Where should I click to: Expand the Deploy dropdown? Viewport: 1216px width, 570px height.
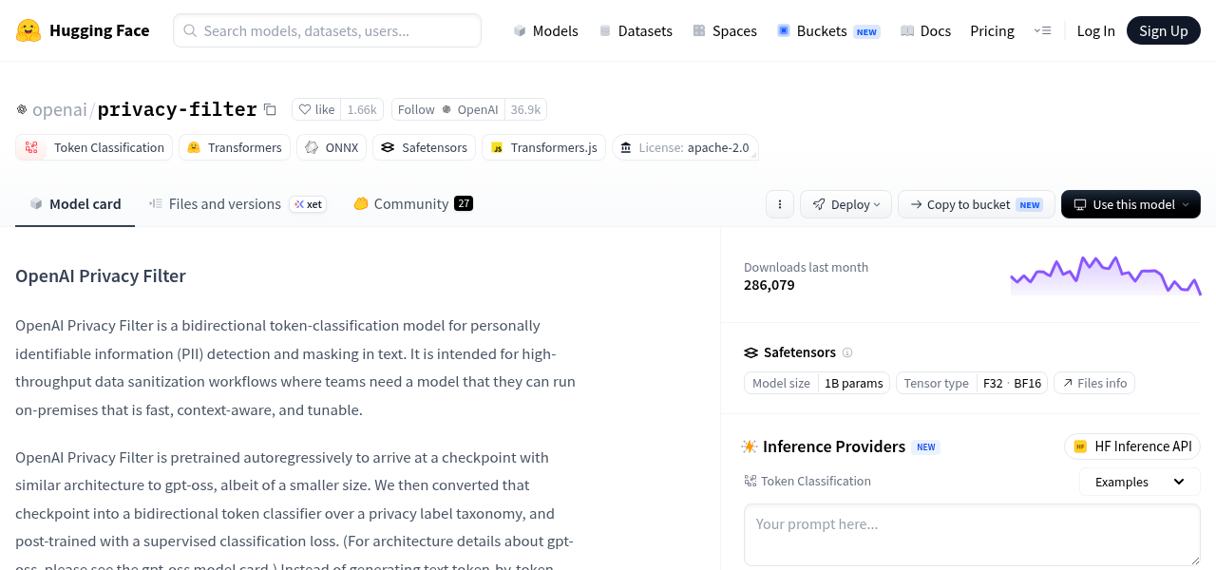pos(845,204)
